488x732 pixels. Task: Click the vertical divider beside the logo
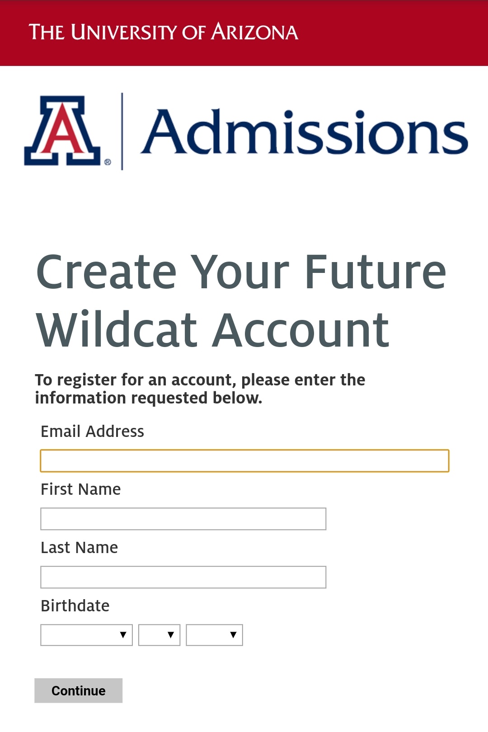pos(122,131)
